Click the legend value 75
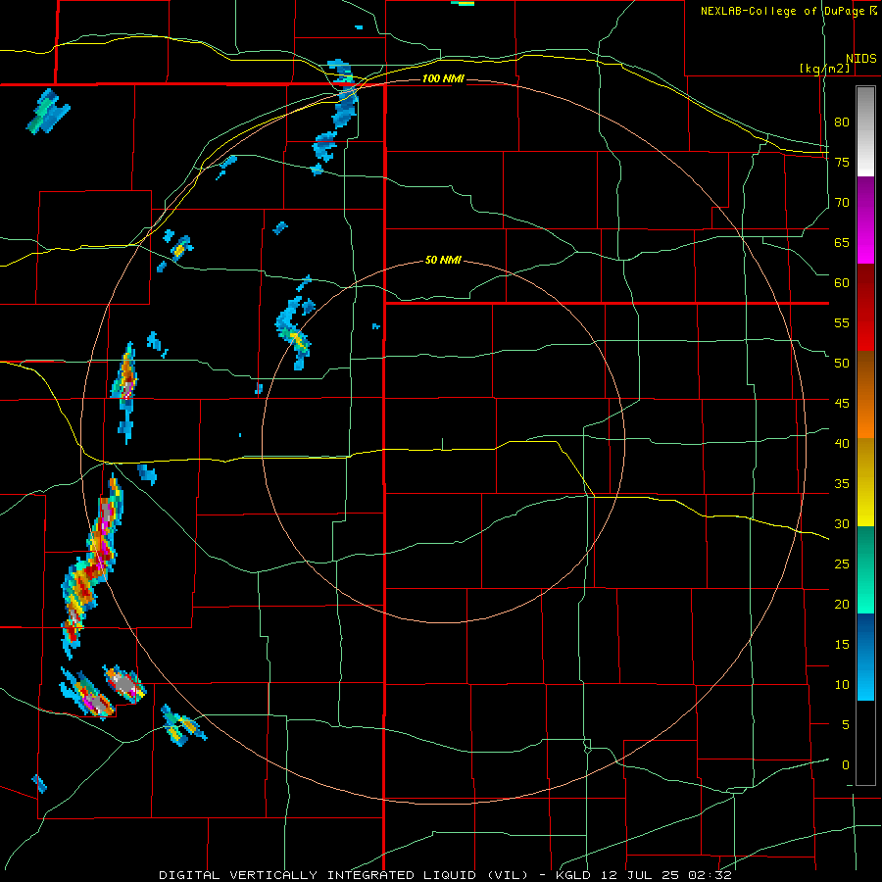The image size is (882, 882). tap(842, 162)
